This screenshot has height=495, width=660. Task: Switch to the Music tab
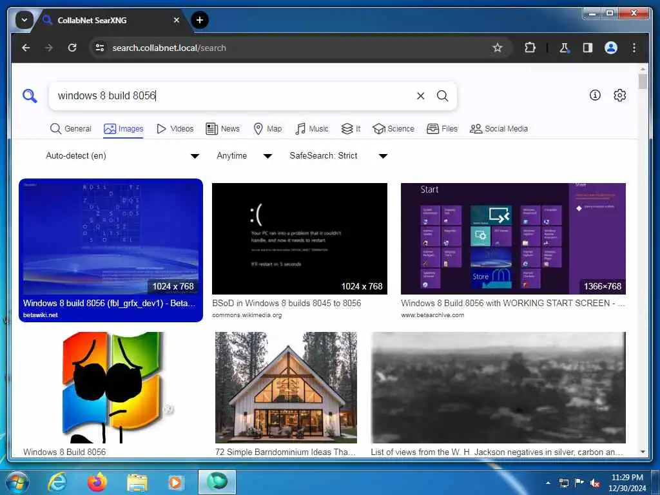pyautogui.click(x=311, y=129)
